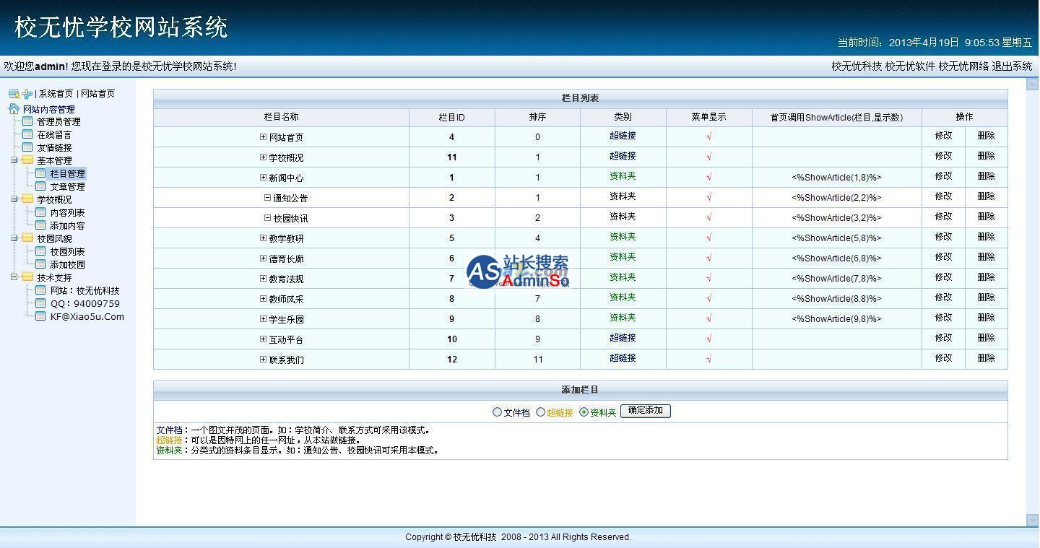Collapse the 校园风貌 tree node
Screen dimensions: 1040x548
click(14, 238)
